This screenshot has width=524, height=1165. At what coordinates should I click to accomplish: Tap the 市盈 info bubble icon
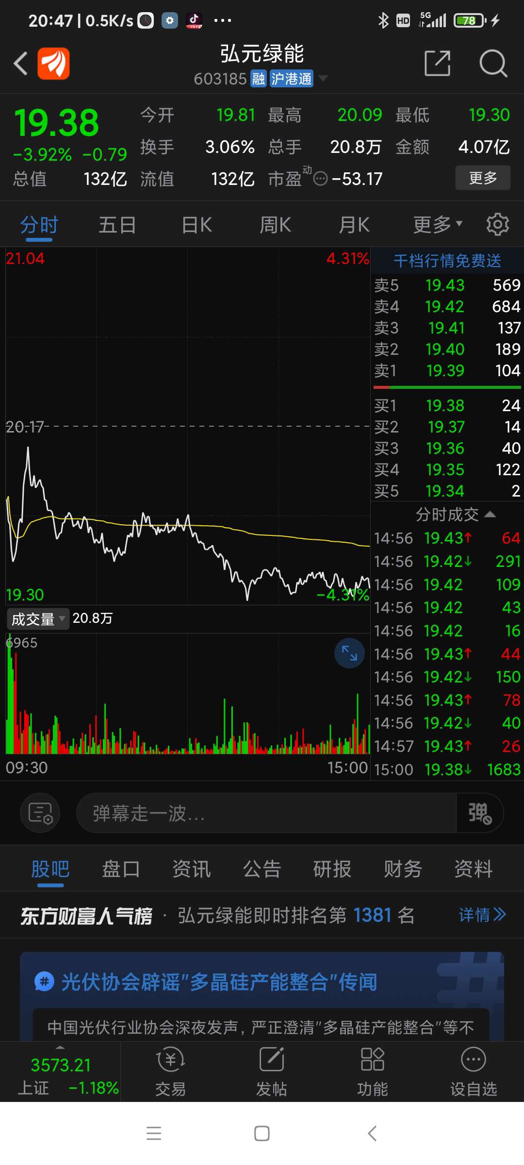321,179
